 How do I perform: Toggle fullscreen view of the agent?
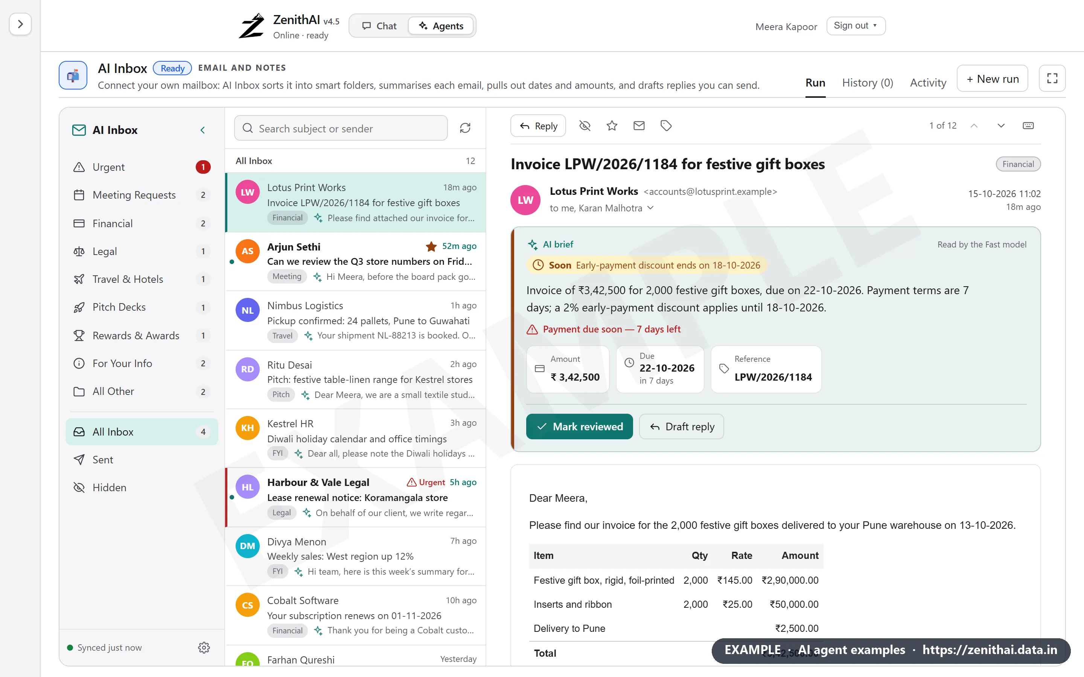(x=1052, y=79)
